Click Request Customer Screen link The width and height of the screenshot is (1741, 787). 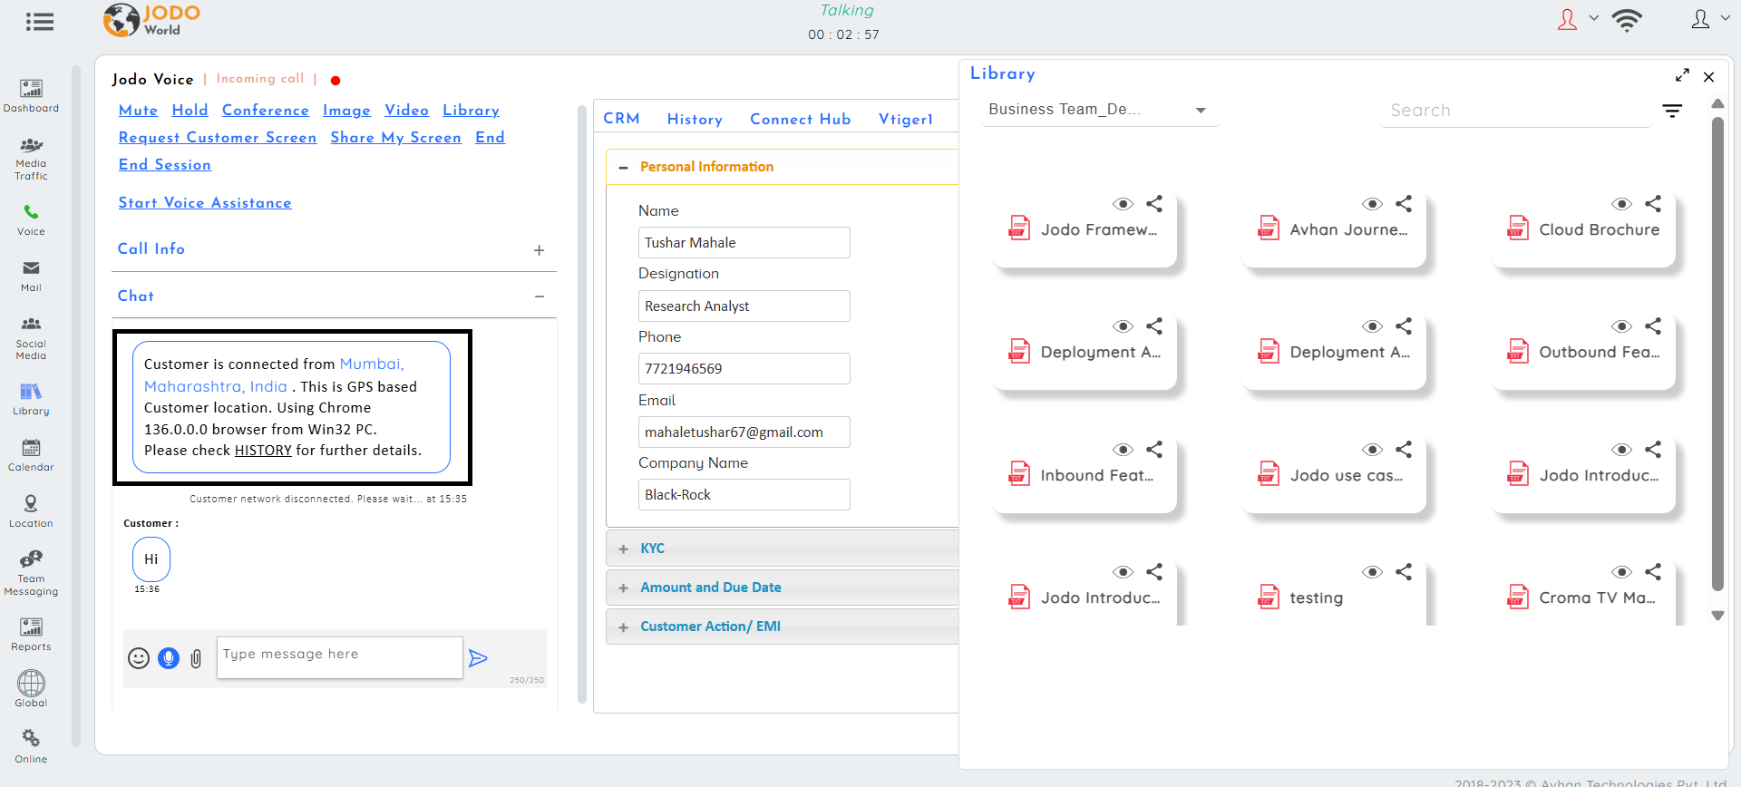coord(218,138)
